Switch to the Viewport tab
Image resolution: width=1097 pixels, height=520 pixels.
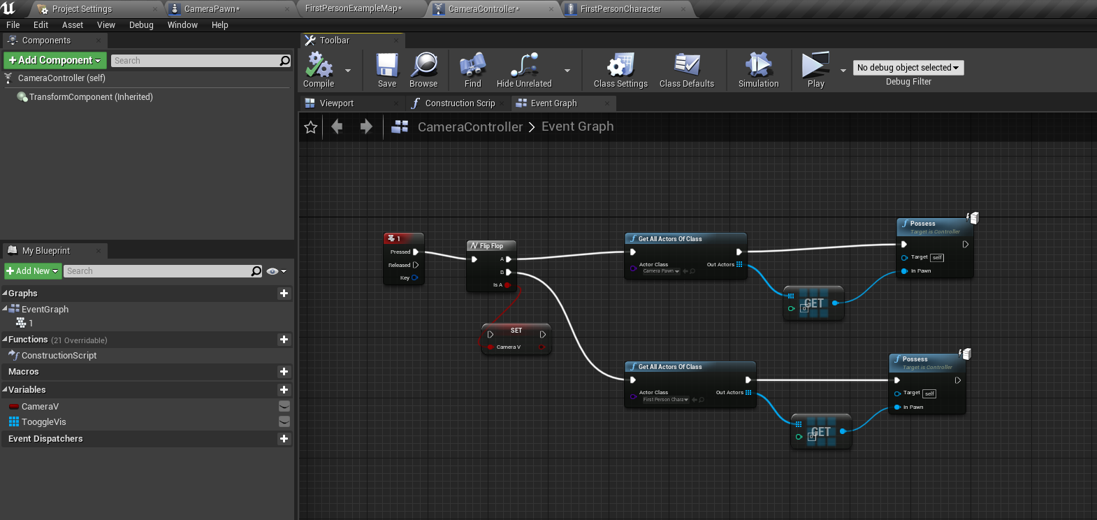pyautogui.click(x=336, y=103)
